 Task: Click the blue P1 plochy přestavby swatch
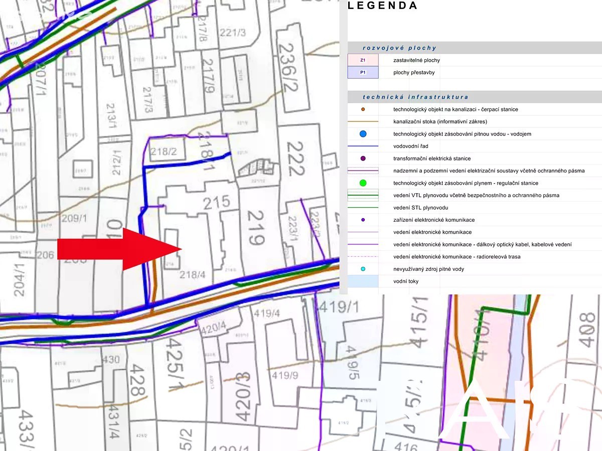(x=363, y=73)
